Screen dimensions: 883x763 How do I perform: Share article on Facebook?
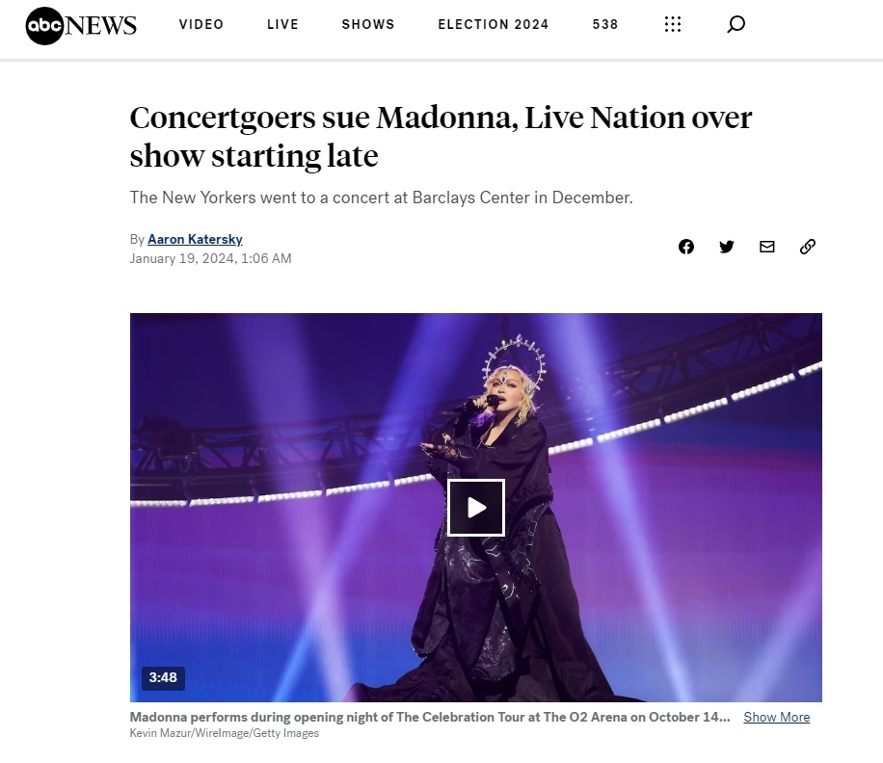point(686,247)
